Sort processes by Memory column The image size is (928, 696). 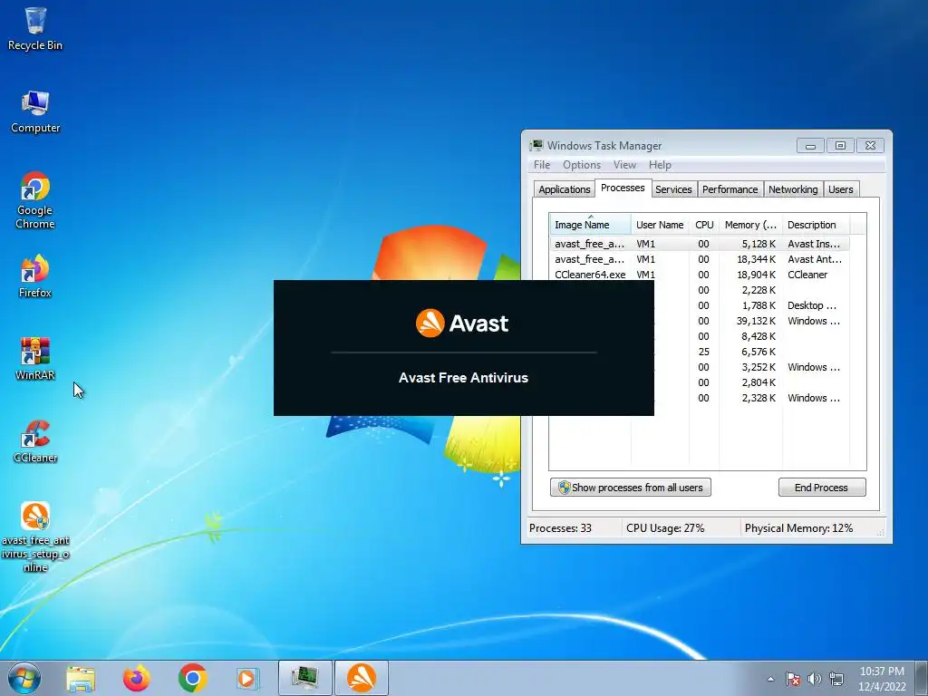pyautogui.click(x=750, y=225)
